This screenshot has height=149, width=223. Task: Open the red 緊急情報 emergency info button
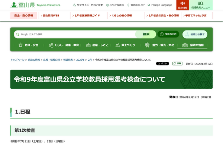coord(182,5)
